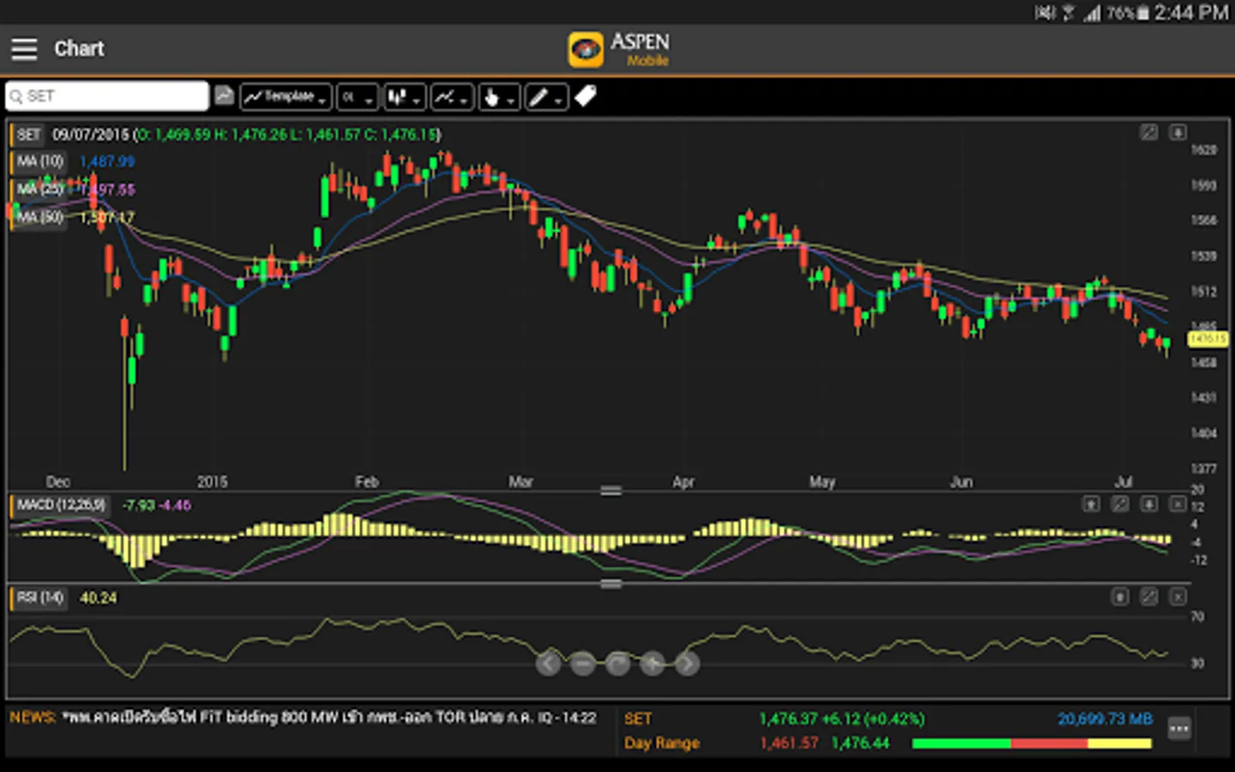Click the day high value 1,476.44
Viewport: 1235px width, 772px height.
[860, 743]
